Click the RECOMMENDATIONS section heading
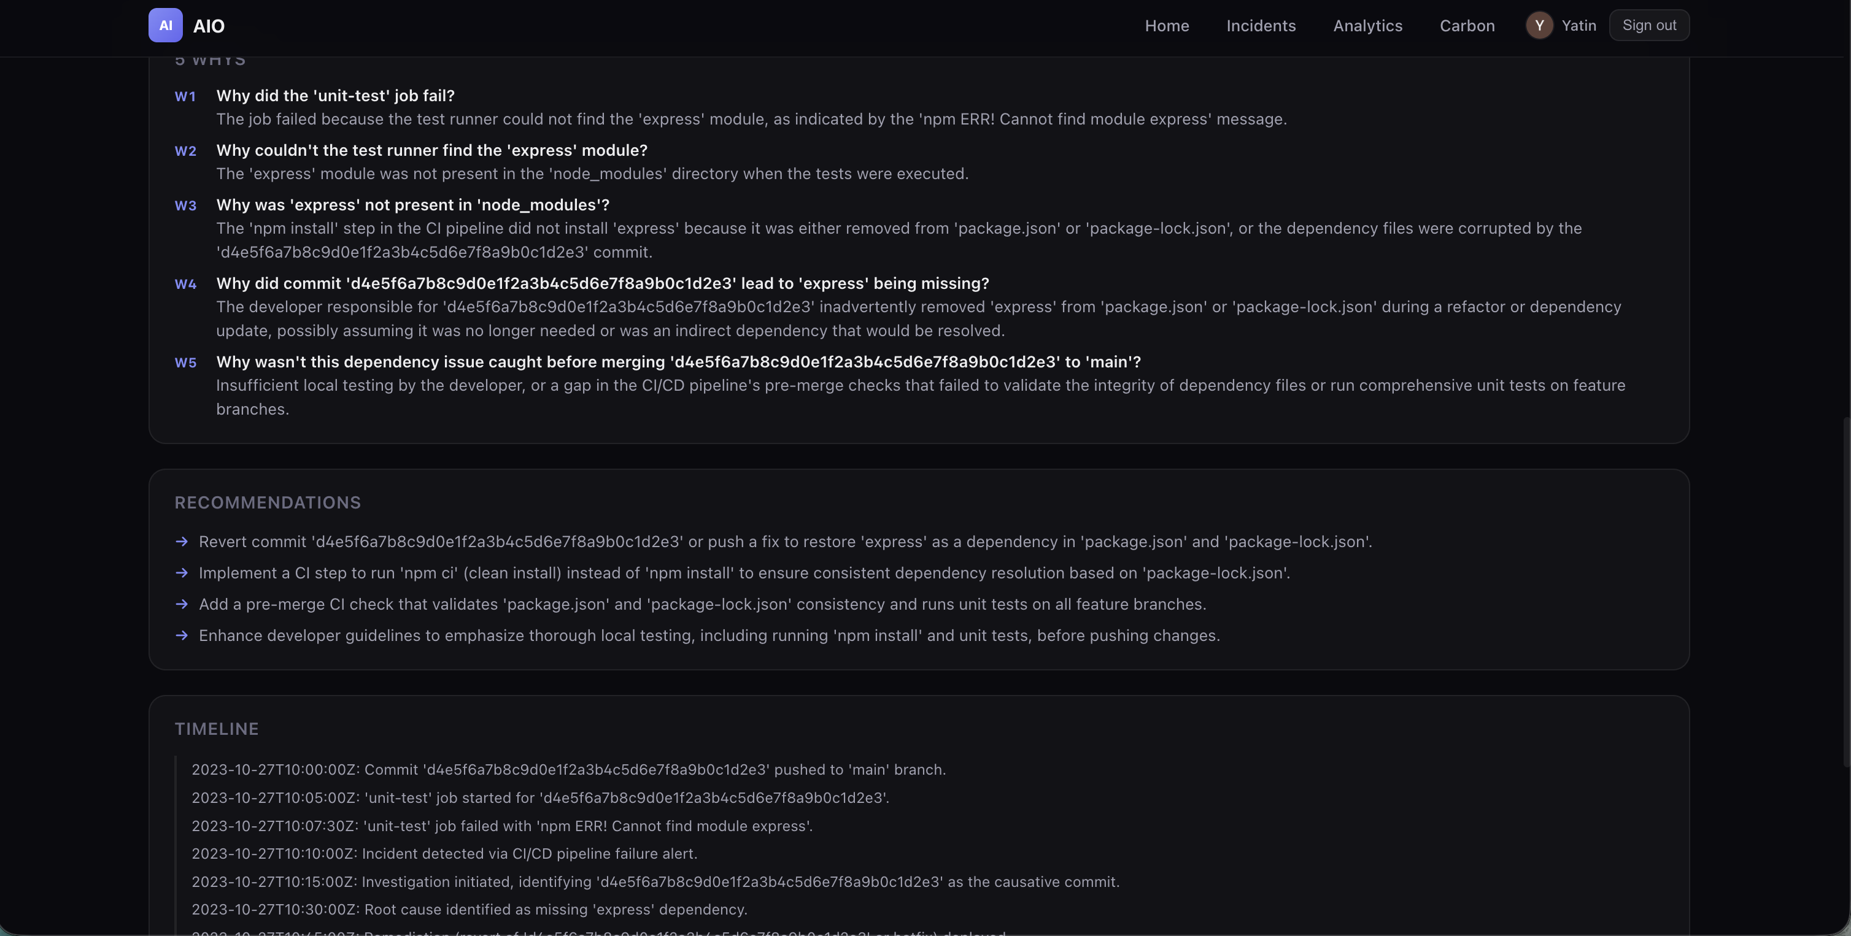 point(268,503)
